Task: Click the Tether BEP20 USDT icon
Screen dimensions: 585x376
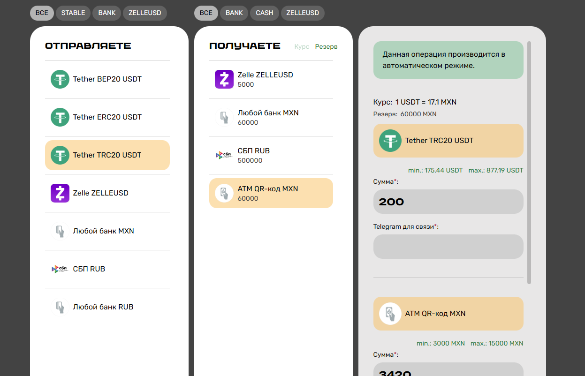Action: (60, 79)
